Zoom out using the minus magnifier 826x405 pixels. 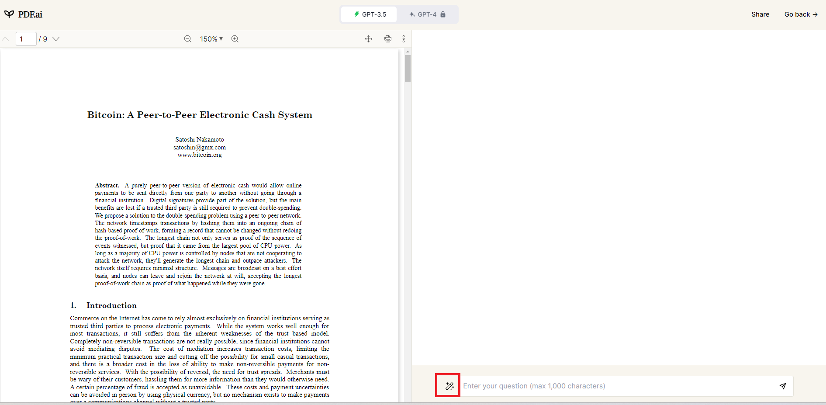(188, 39)
